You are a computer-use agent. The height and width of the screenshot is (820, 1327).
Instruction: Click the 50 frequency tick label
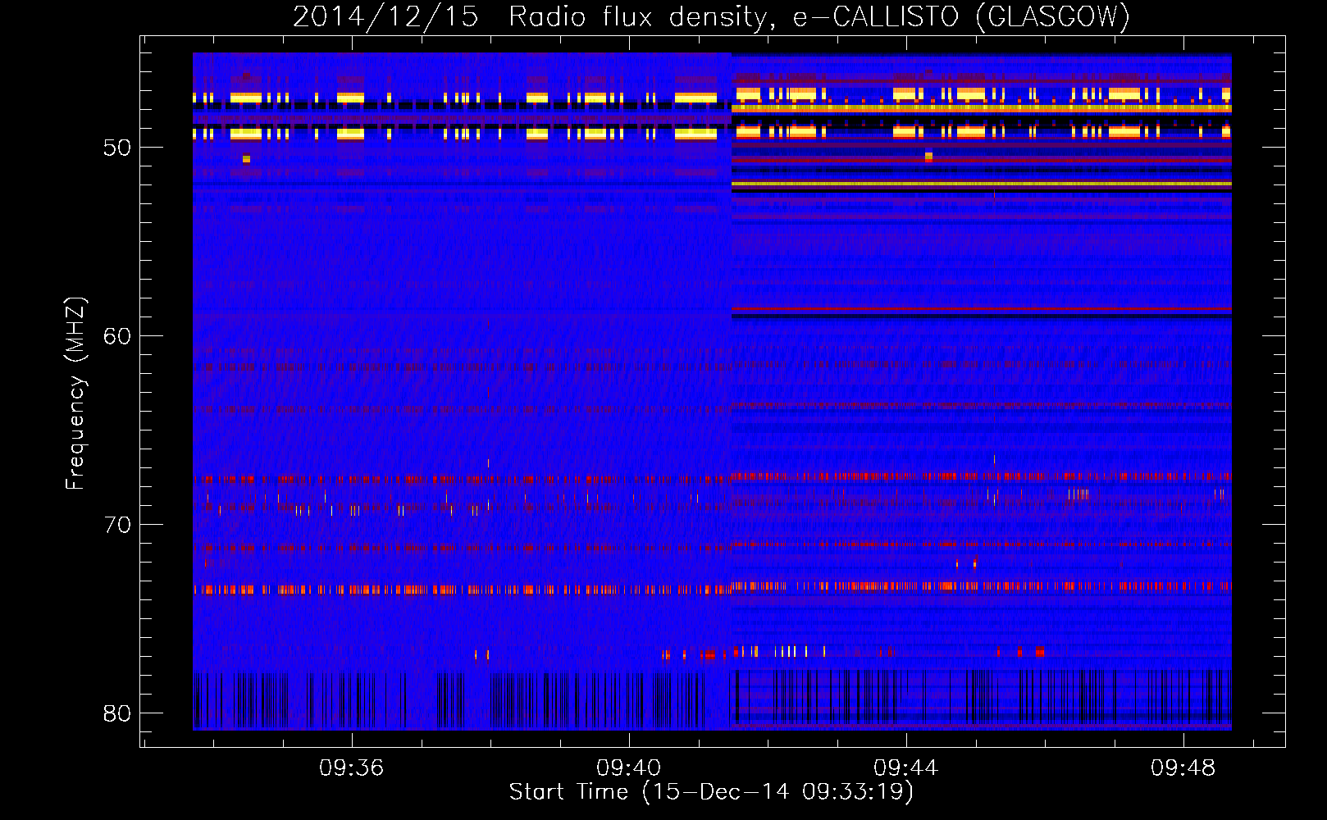117,148
